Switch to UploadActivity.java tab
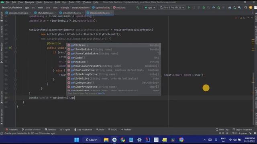Viewport: 257px width, 144px height. point(17,13)
